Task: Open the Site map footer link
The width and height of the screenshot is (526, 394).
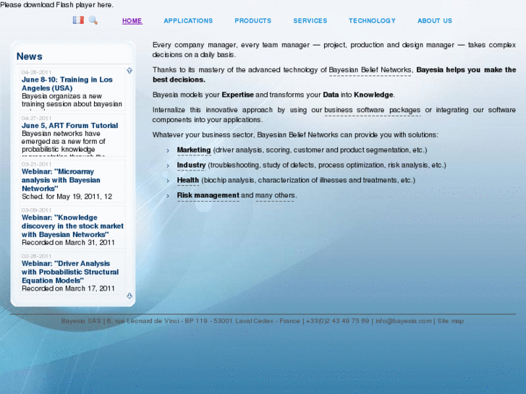Action: click(451, 321)
